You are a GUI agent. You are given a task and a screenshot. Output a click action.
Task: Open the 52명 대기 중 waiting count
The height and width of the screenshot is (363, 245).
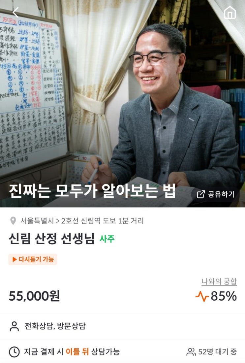tap(212, 352)
